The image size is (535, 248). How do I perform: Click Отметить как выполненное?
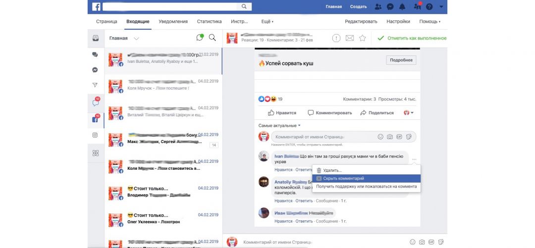click(x=412, y=38)
